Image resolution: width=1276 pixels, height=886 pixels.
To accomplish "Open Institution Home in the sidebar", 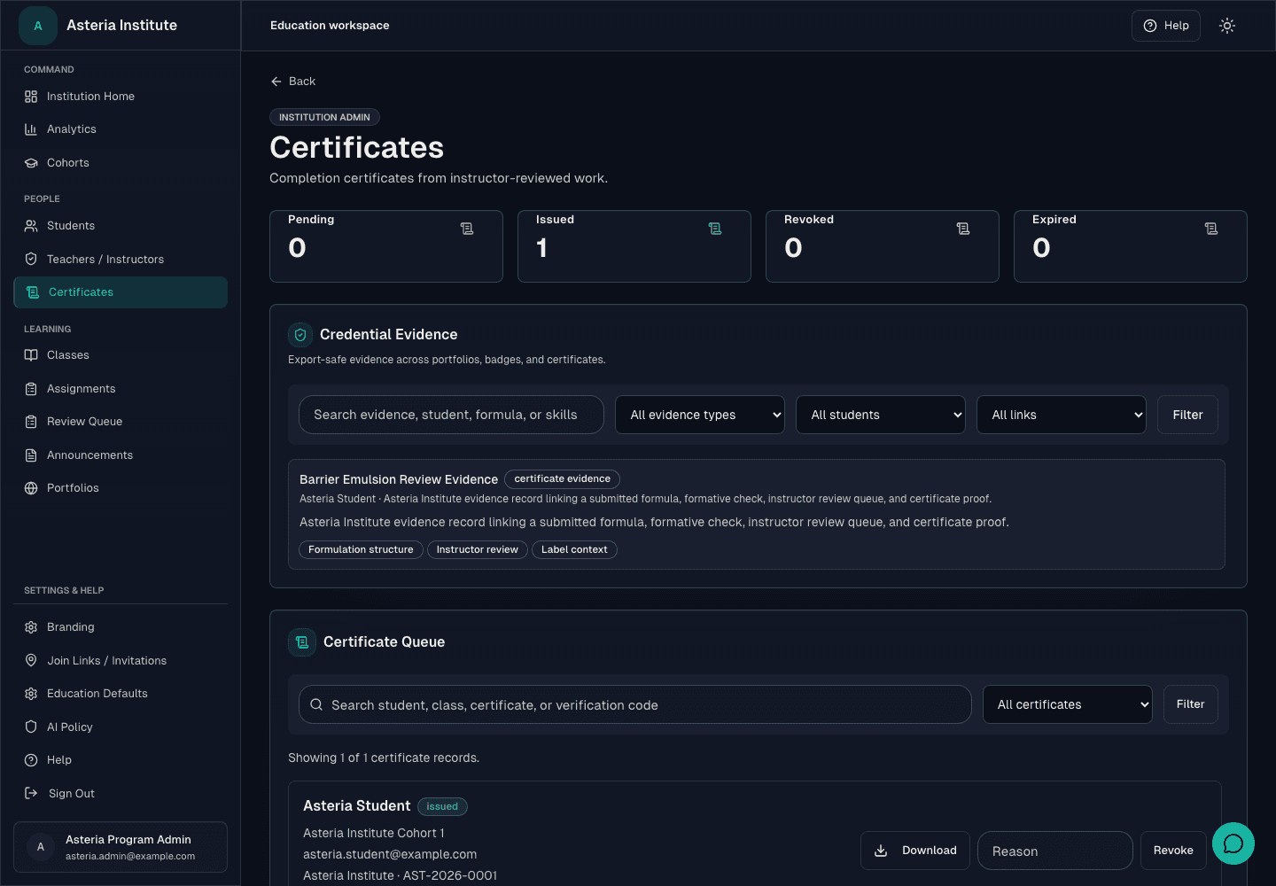I will pyautogui.click(x=121, y=96).
